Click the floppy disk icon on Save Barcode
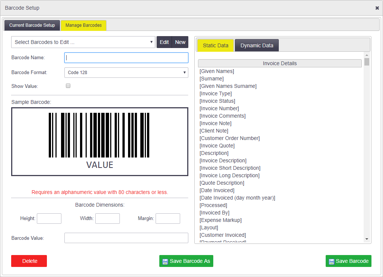This screenshot has width=383, height=277. click(332, 261)
